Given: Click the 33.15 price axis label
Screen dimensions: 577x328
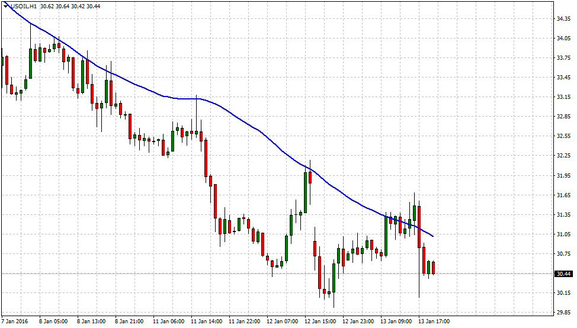Looking at the screenshot, I should tap(563, 97).
